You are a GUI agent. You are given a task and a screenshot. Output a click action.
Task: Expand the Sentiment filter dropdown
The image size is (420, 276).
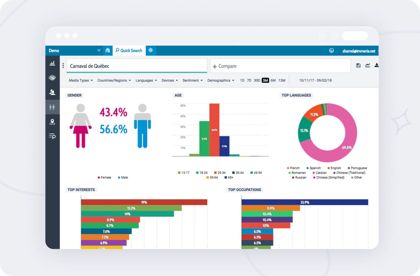(192, 80)
